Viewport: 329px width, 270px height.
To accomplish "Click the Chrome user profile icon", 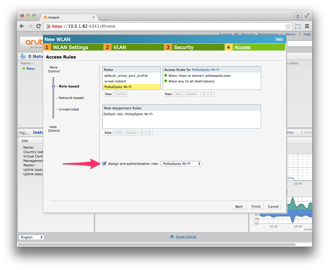I will point(297,16).
